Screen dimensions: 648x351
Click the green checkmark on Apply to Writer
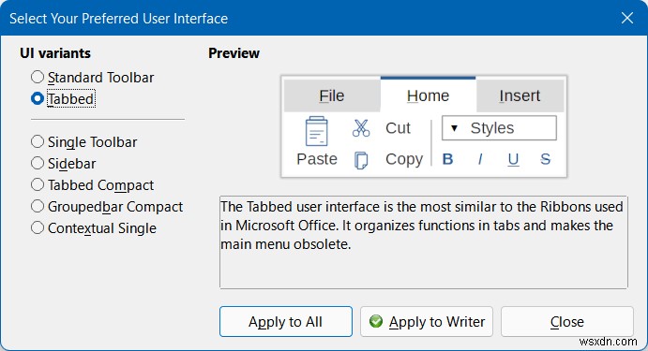pyautogui.click(x=376, y=321)
